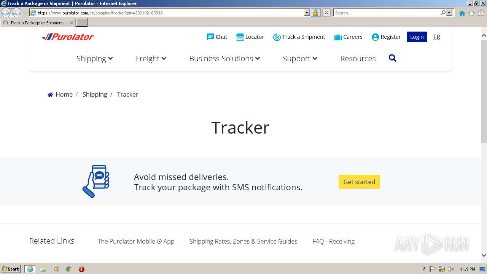
Task: Select the Track a Package tab
Action: [37, 23]
